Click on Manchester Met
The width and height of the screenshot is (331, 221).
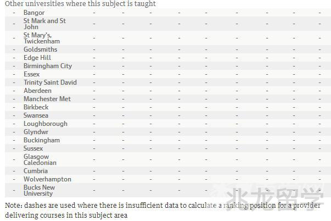(x=47, y=99)
